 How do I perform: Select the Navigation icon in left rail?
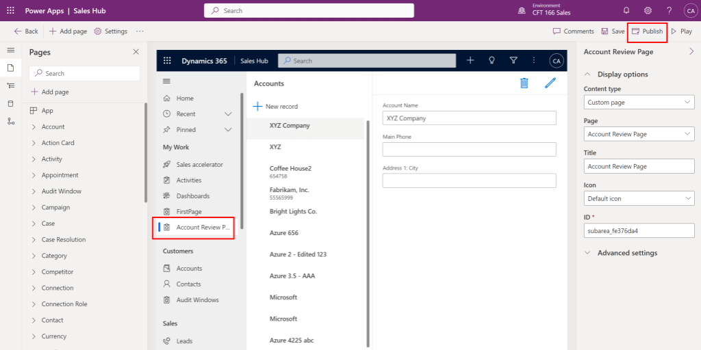click(x=11, y=85)
